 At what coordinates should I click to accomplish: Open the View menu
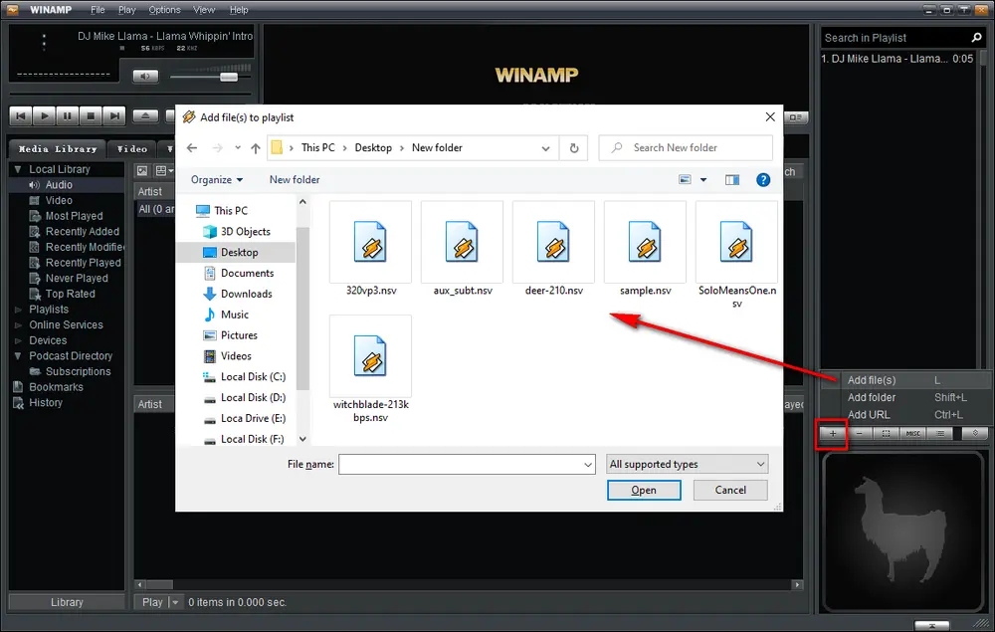[x=204, y=10]
